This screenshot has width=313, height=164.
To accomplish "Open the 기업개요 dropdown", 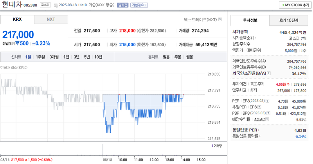I will pyautogui.click(x=139, y=5).
